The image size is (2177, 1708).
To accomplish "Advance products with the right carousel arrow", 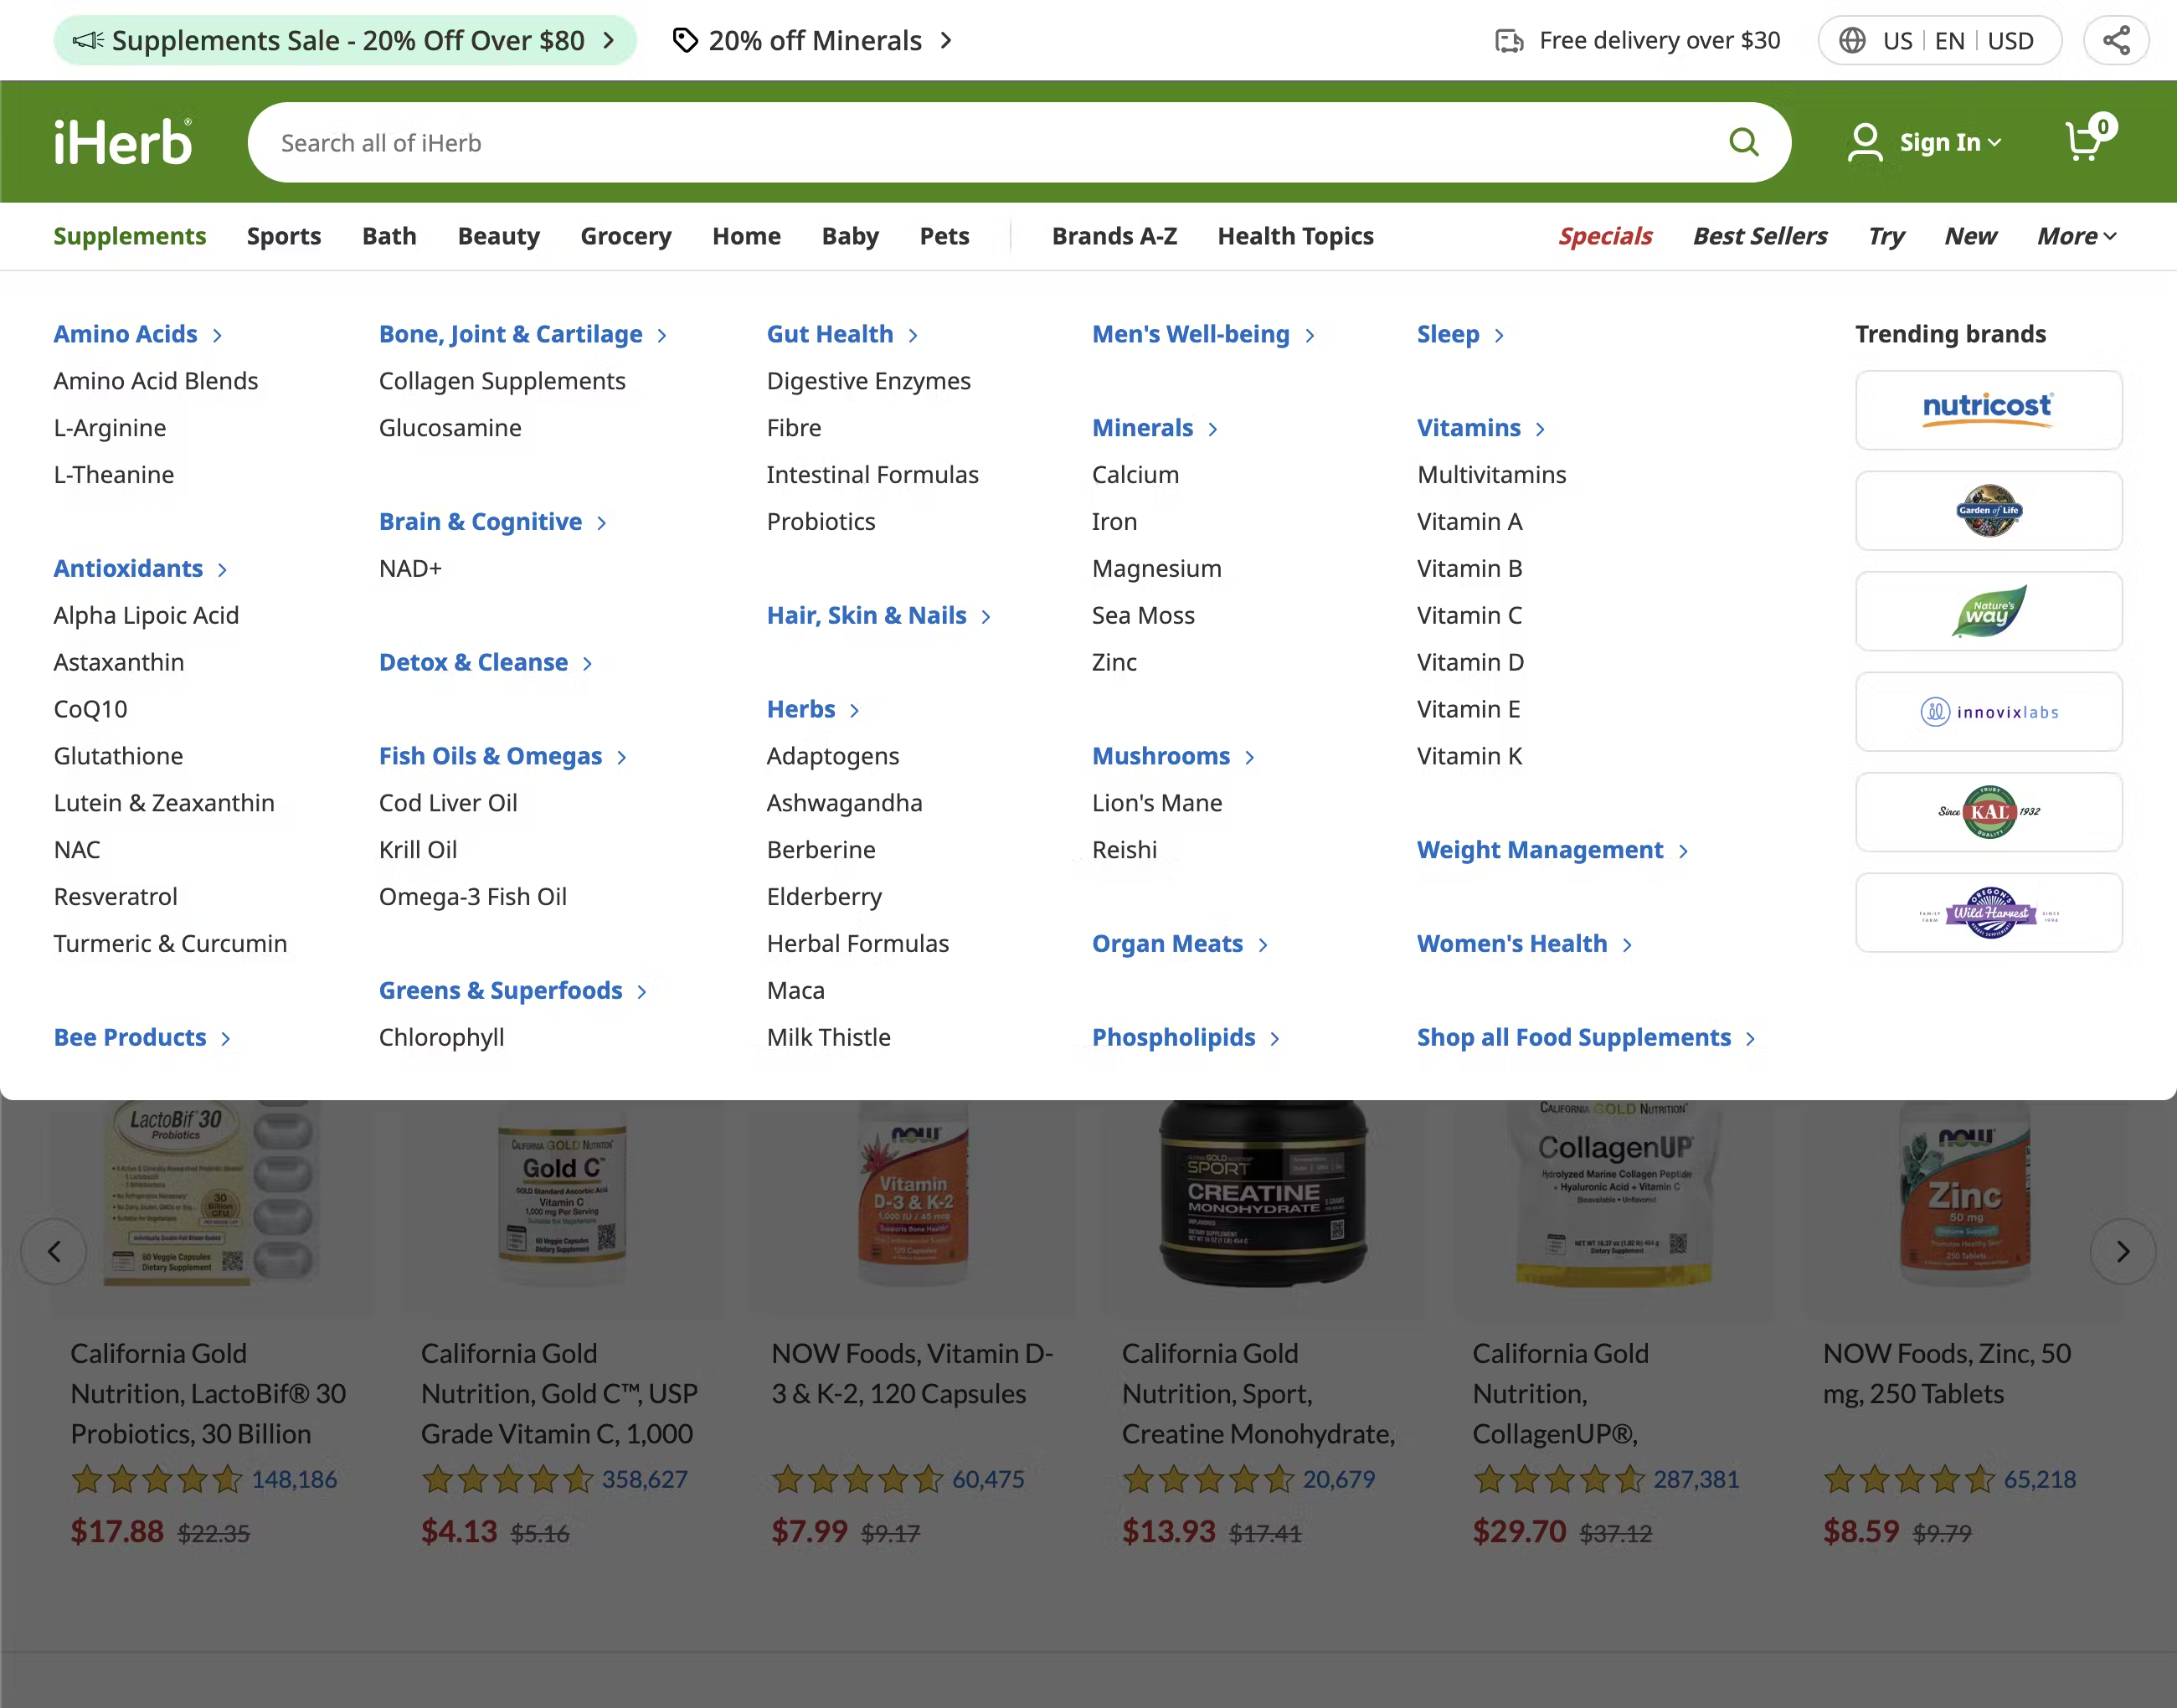I will click(2123, 1251).
